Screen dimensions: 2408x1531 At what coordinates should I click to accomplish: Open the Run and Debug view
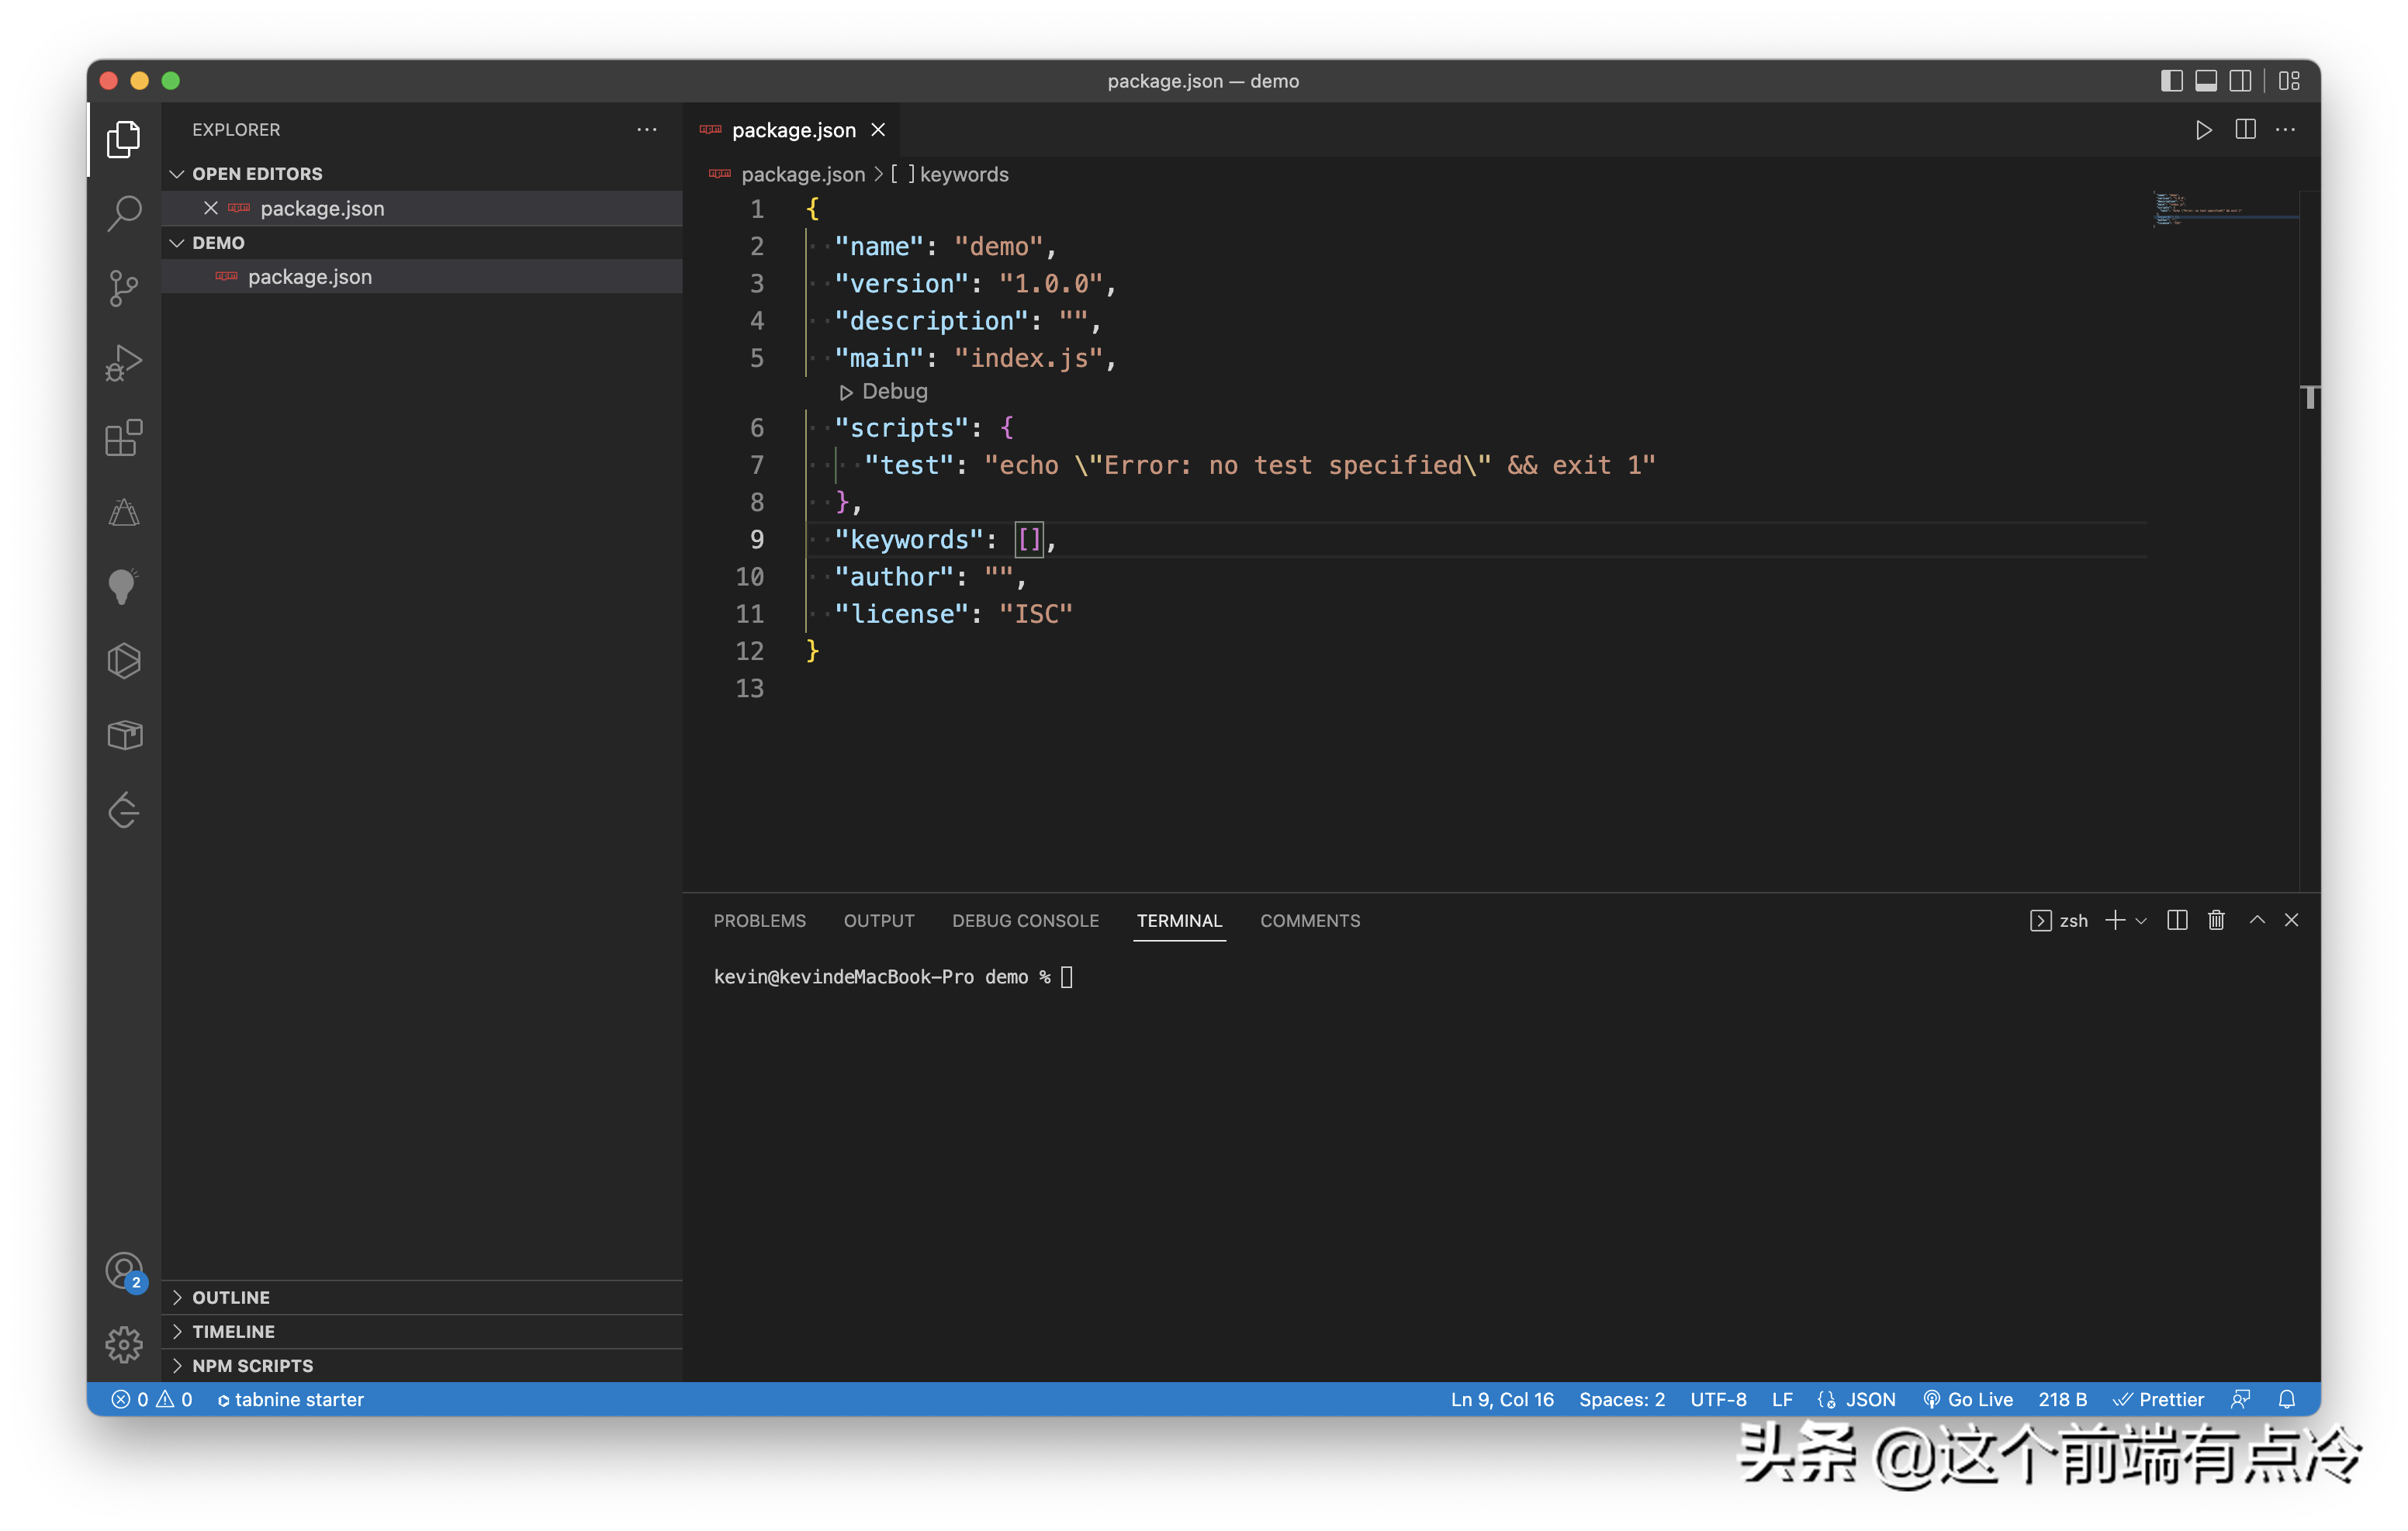point(124,362)
